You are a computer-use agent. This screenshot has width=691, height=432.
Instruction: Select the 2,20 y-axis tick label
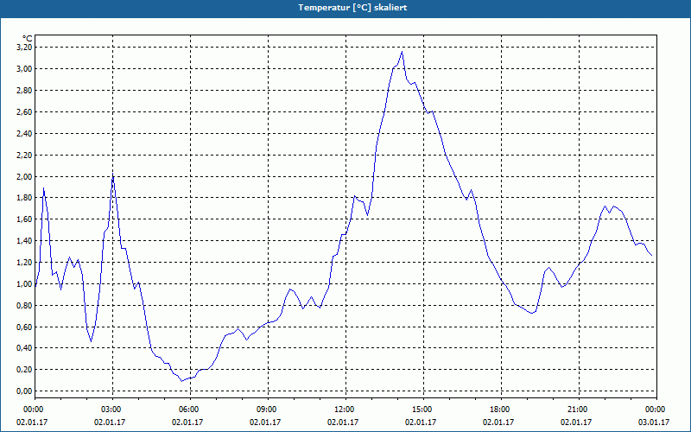[x=24, y=156]
